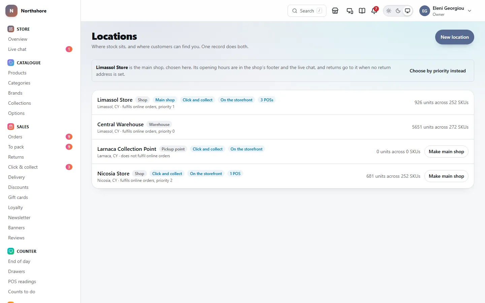Image resolution: width=485 pixels, height=303 pixels.
Task: Switch to light theme
Action: pyautogui.click(x=389, y=11)
